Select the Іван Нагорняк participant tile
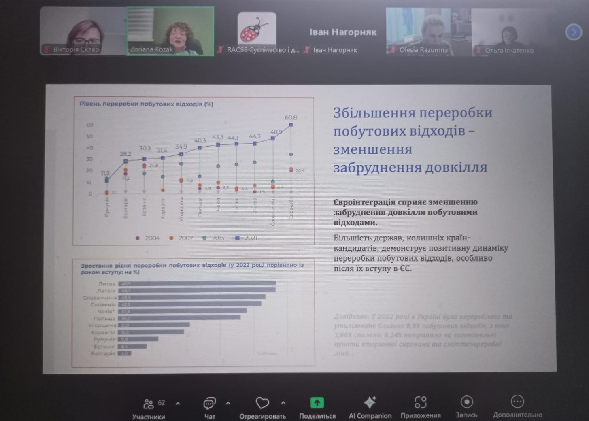The height and width of the screenshot is (421, 589). tap(342, 32)
